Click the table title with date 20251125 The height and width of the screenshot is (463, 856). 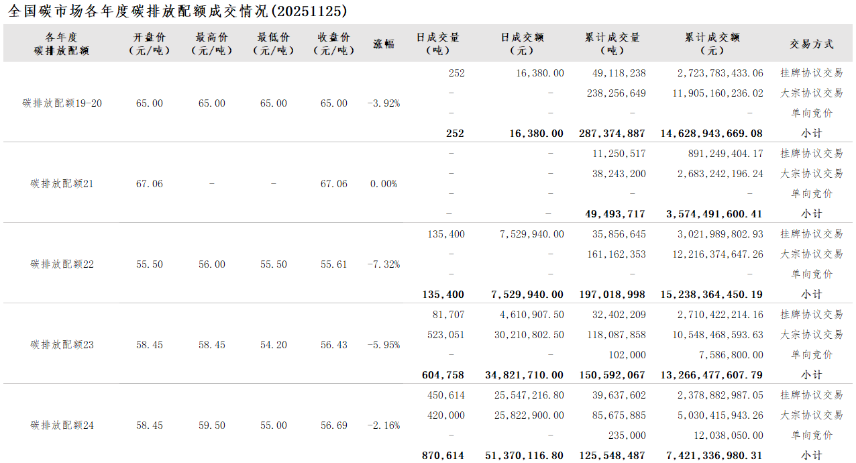177,11
